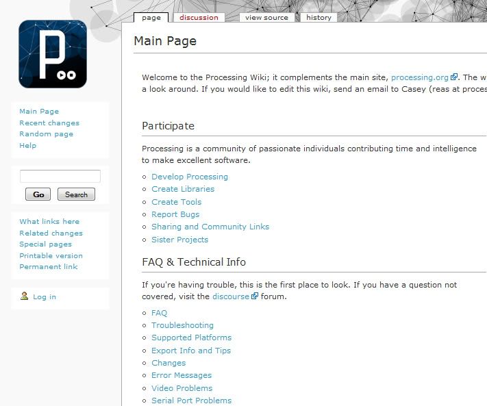Click external link icon beside processing.org
Viewport: 487px width, 406px height.
coord(453,78)
